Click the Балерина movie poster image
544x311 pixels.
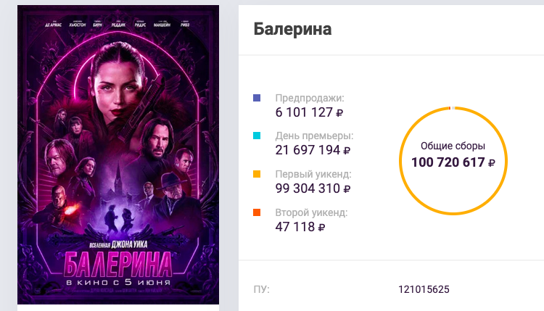pos(118,154)
